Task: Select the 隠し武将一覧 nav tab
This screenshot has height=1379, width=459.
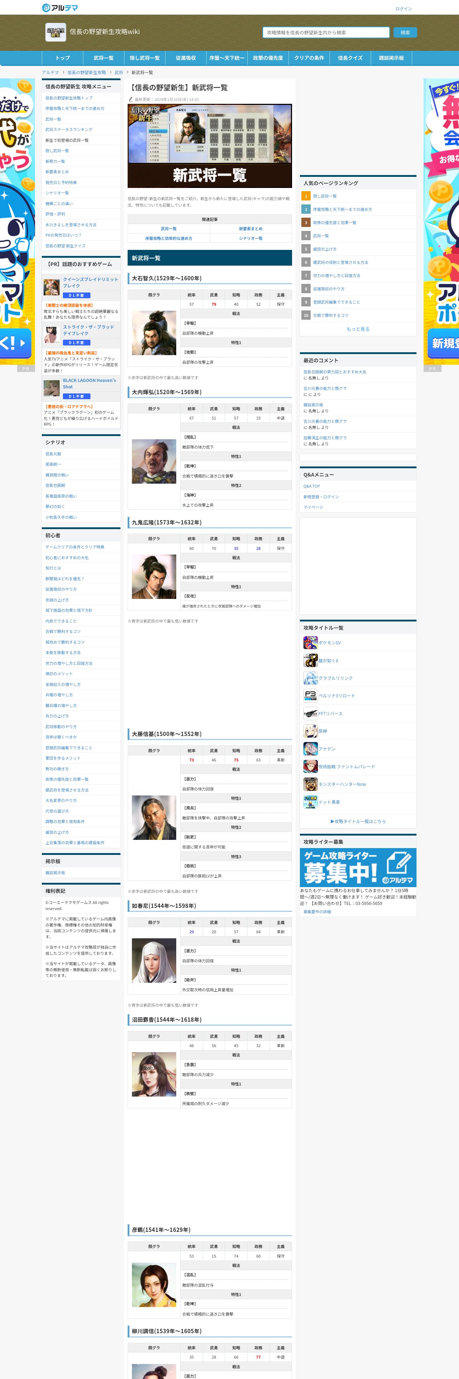Action: (145, 58)
